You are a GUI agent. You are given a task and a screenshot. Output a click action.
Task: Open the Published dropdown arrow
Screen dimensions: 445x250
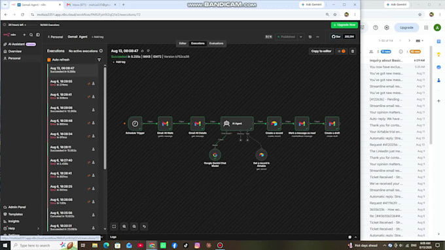coord(301,37)
